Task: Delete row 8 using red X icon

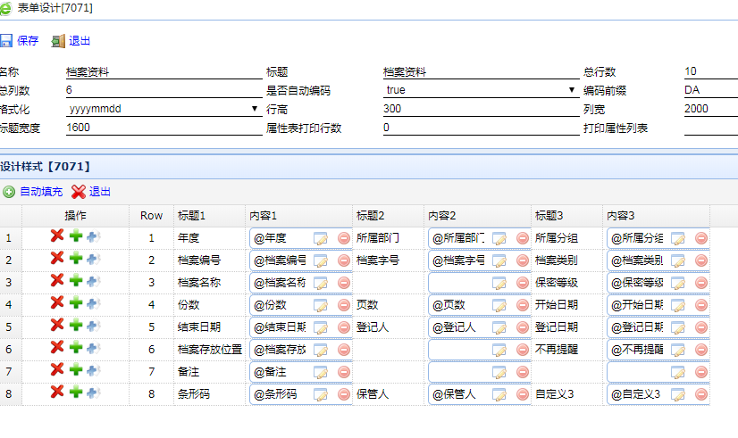Action: (57, 393)
